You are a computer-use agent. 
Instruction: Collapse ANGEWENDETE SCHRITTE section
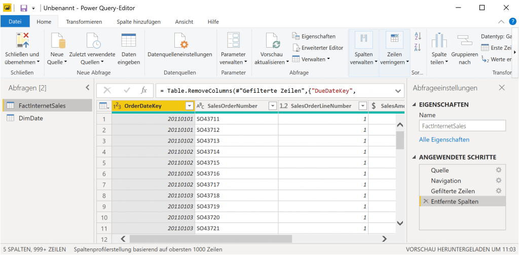point(415,157)
